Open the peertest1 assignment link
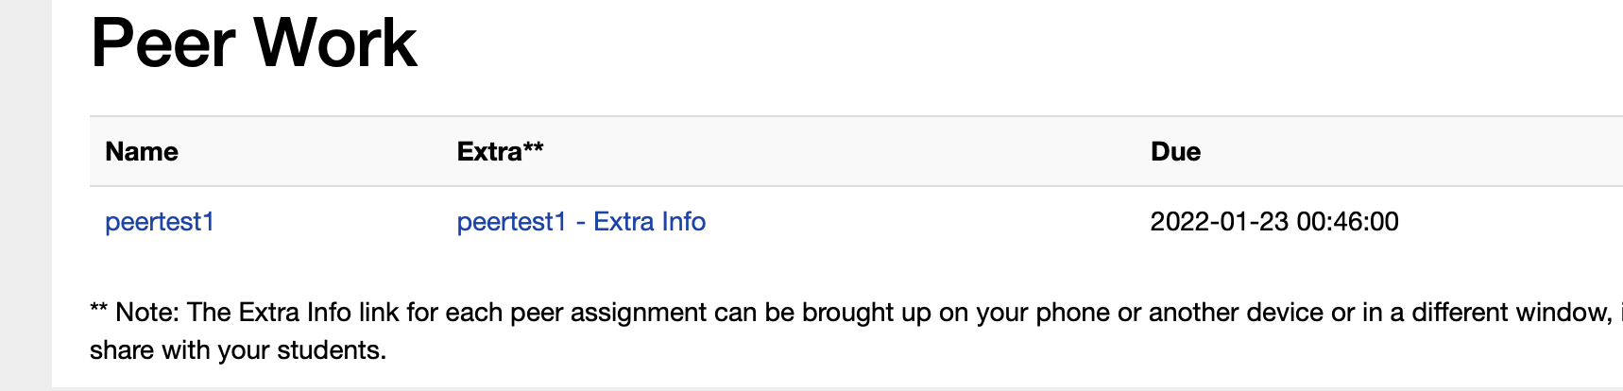 160,222
